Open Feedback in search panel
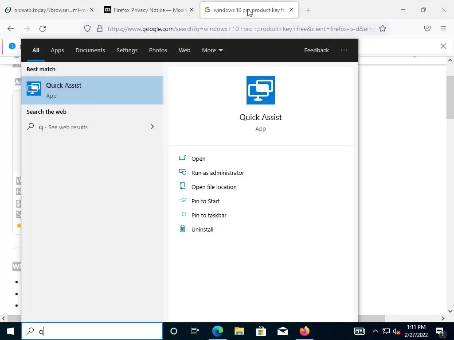Image resolution: width=454 pixels, height=340 pixels. pos(317,50)
